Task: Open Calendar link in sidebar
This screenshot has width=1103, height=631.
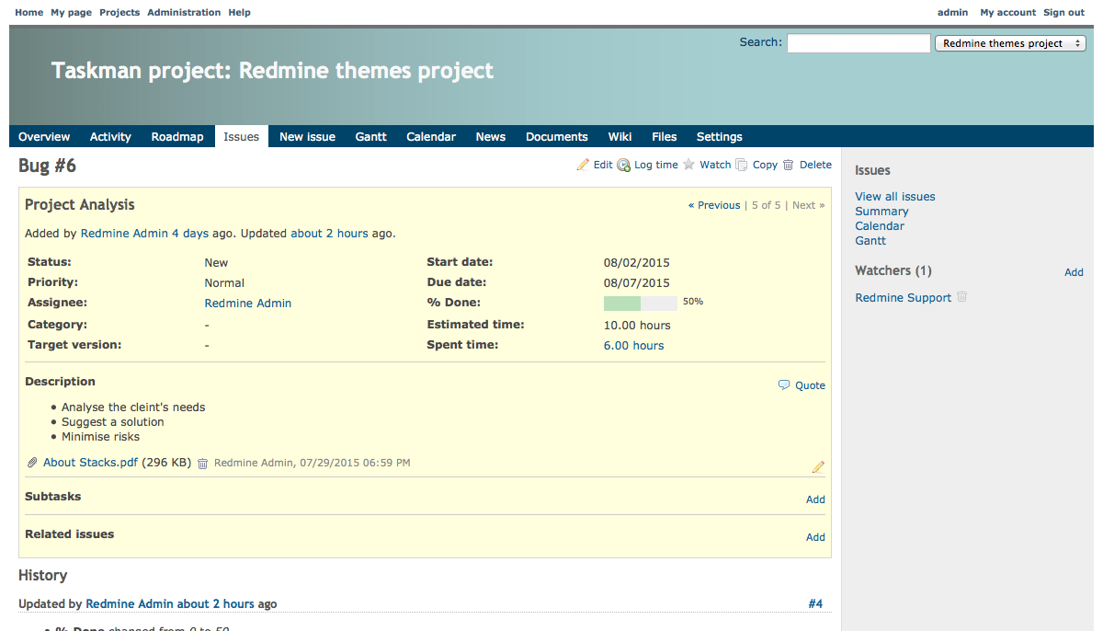Action: click(x=880, y=226)
